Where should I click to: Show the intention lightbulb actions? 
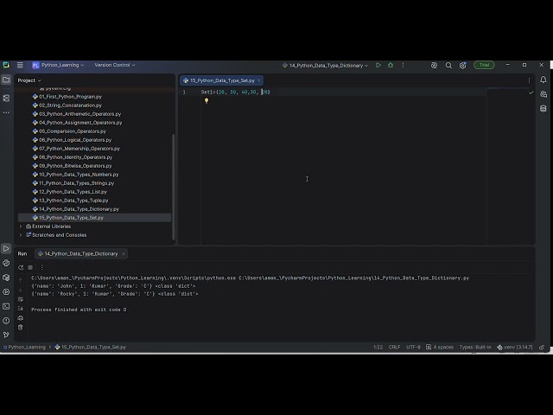point(207,100)
